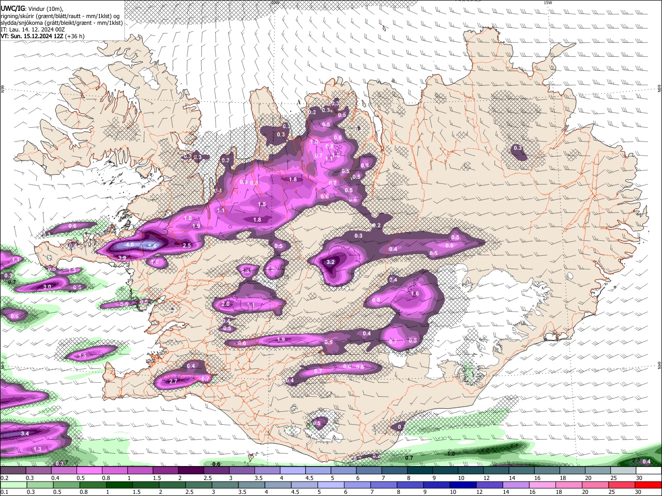Image resolution: width=662 pixels, height=496 pixels.
Task: Pick lower legend light pink swatch between 16 and 18
Action: [x=541, y=485]
